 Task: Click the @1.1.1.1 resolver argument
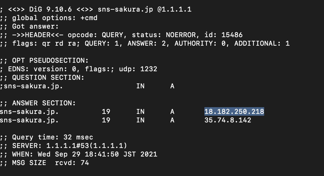(174, 9)
